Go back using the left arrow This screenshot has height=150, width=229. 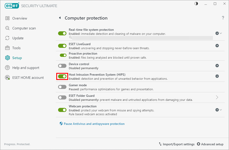(60, 18)
